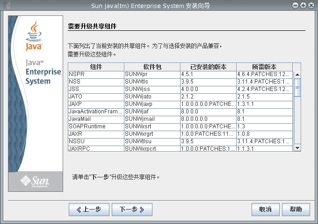Screen dimensions: 318x224
Task: Click the 下一步 (Next) button
Action: tap(132, 210)
